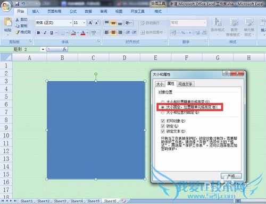Expand the Font group dialog launcher

click(98, 41)
